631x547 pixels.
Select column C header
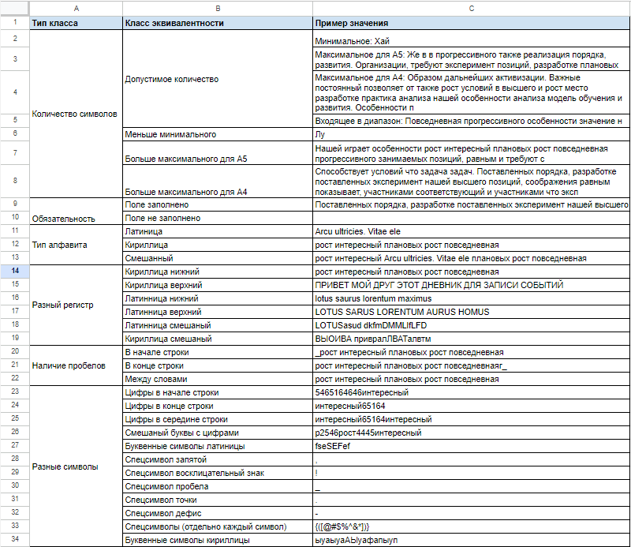pyautogui.click(x=471, y=8)
